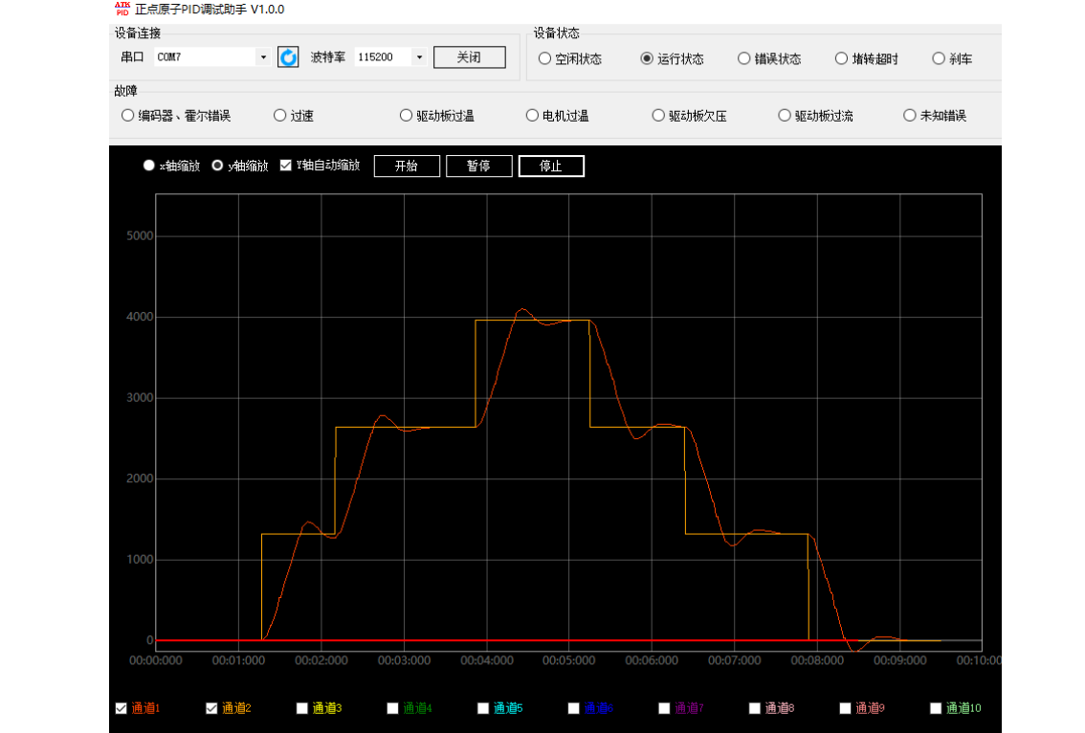Select the 空闲状态 radio button

click(544, 58)
